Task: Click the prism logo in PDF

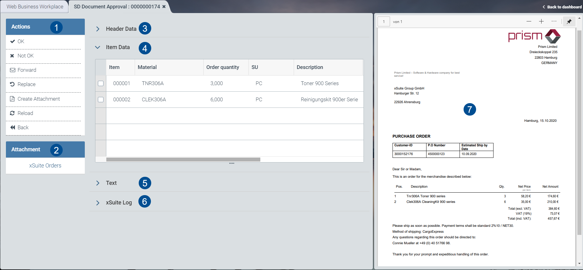Action: pos(534,36)
